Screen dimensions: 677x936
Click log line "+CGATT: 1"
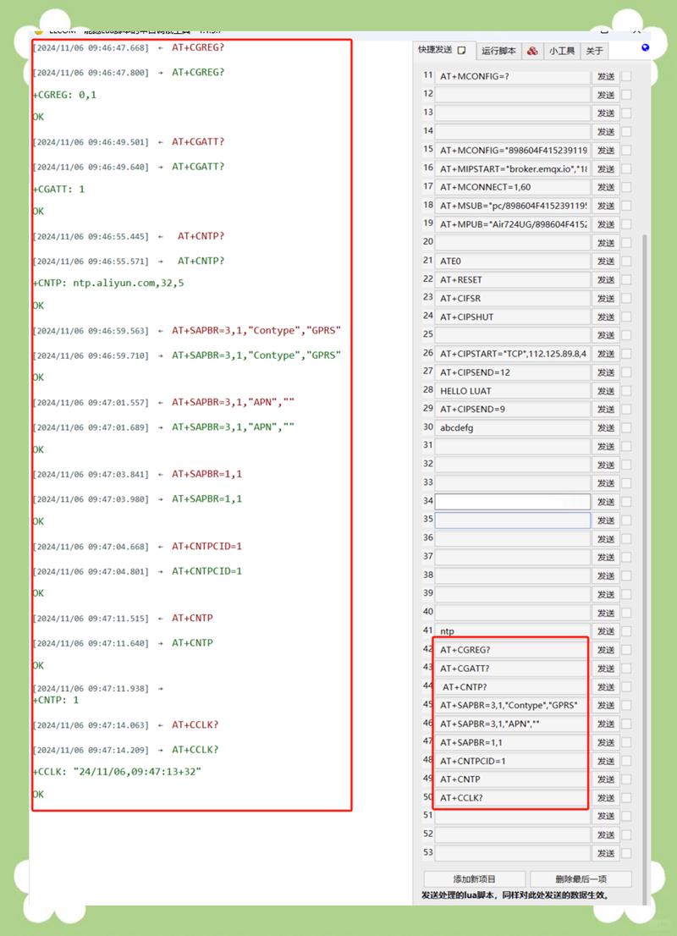pyautogui.click(x=58, y=189)
